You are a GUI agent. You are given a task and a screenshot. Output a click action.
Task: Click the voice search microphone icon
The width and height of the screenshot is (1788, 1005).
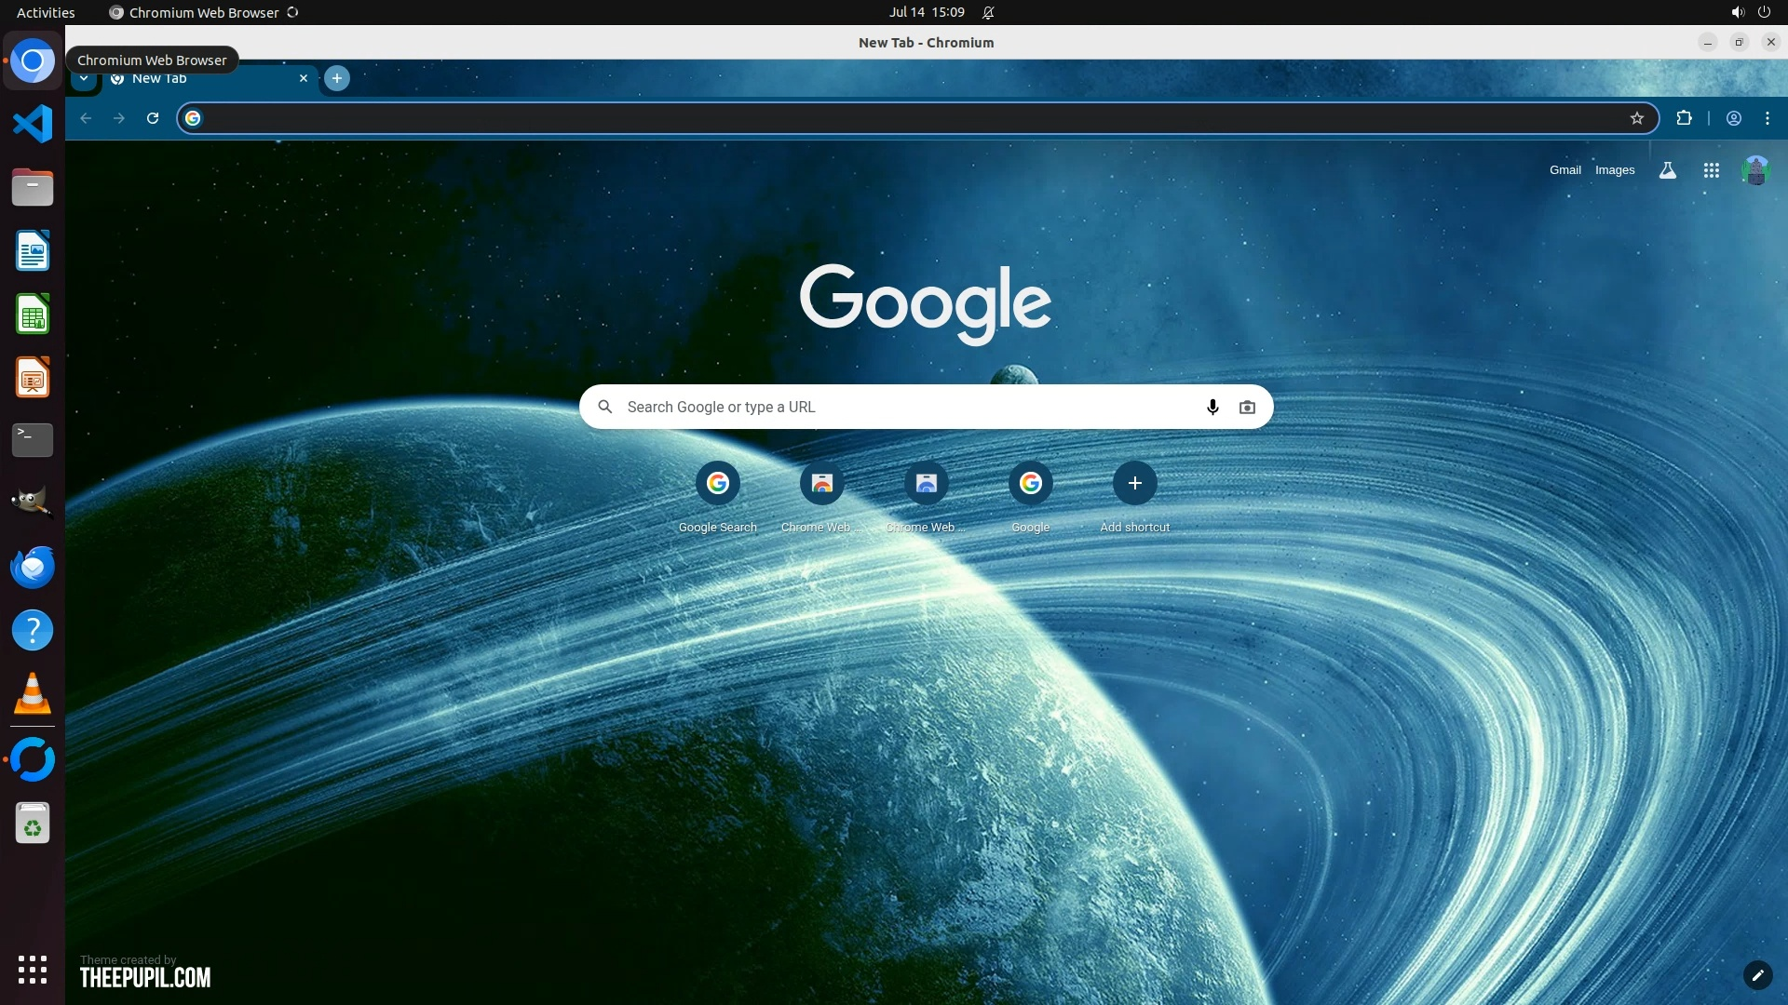pos(1212,407)
